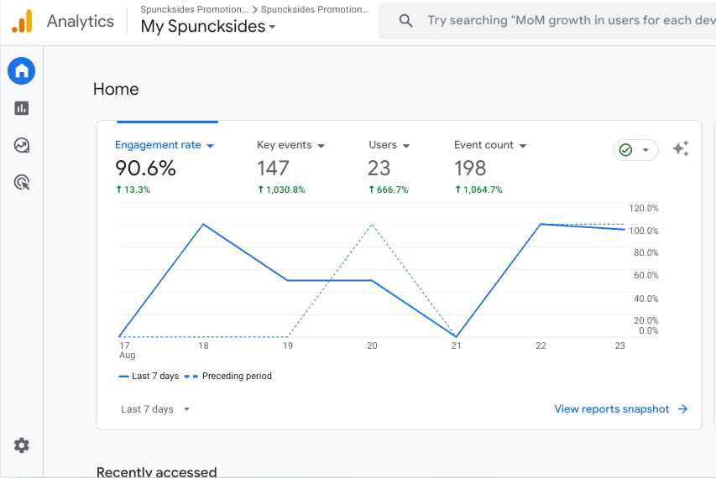The width and height of the screenshot is (716, 478).
Task: Click the 1,064.7% event count change
Action: [478, 190]
